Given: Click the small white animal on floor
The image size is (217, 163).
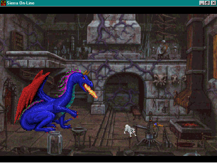Looking at the screenshot, I should tap(130, 130).
